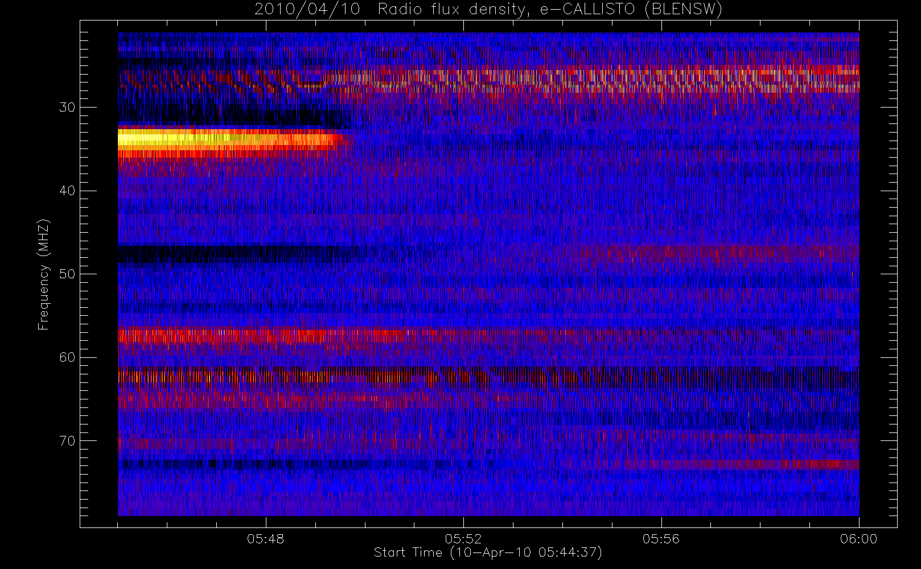
Task: Click the 'Frequency (MHZ)' axis label
Action: click(43, 274)
